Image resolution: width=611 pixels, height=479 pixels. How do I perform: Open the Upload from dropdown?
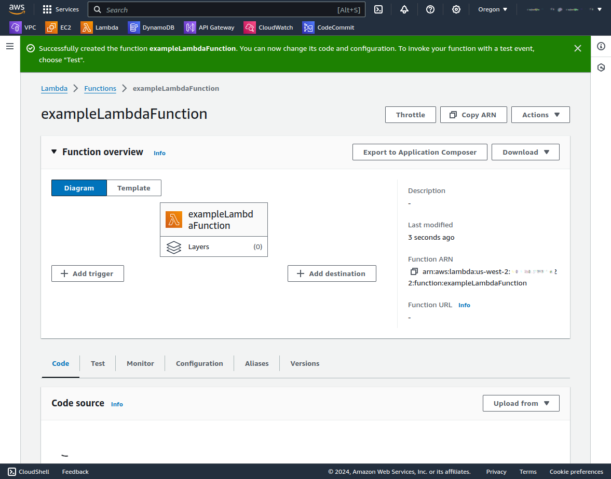coord(521,403)
